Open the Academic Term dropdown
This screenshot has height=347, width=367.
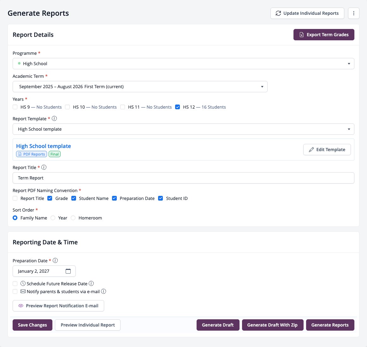point(140,87)
